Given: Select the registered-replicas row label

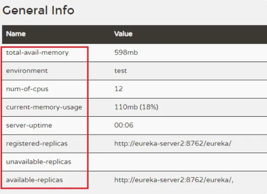Looking at the screenshot, I should coord(37,144).
